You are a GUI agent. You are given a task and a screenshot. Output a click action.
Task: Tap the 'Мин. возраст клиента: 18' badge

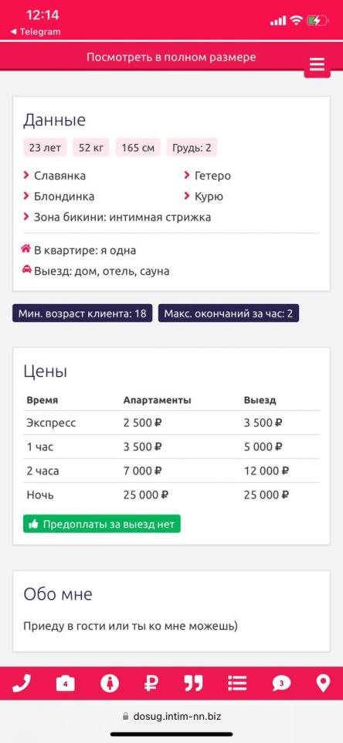(83, 313)
